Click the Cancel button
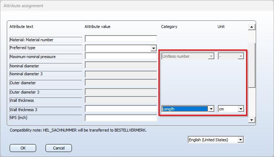Image resolution: width=274 pixels, height=157 pixels. click(59, 148)
